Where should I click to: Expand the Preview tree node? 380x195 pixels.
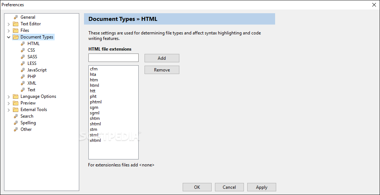[x=9, y=103]
